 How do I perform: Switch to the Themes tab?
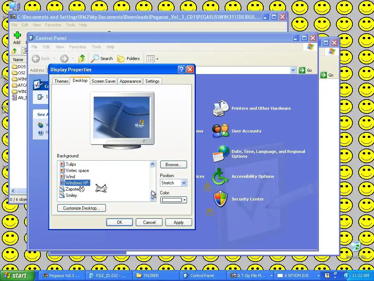[x=61, y=81]
